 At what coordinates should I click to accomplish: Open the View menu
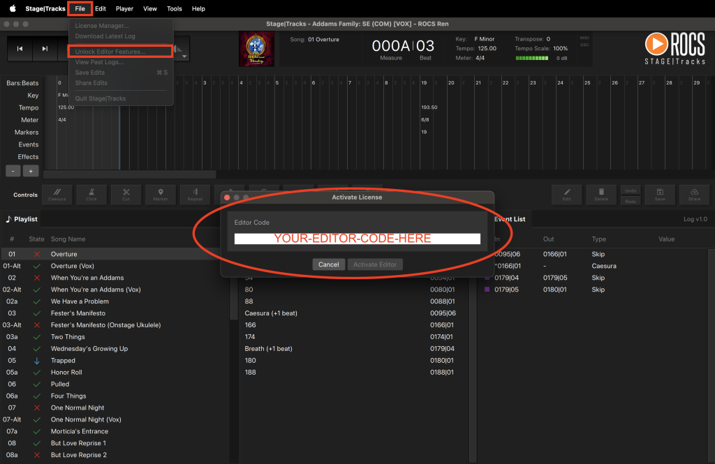click(150, 8)
